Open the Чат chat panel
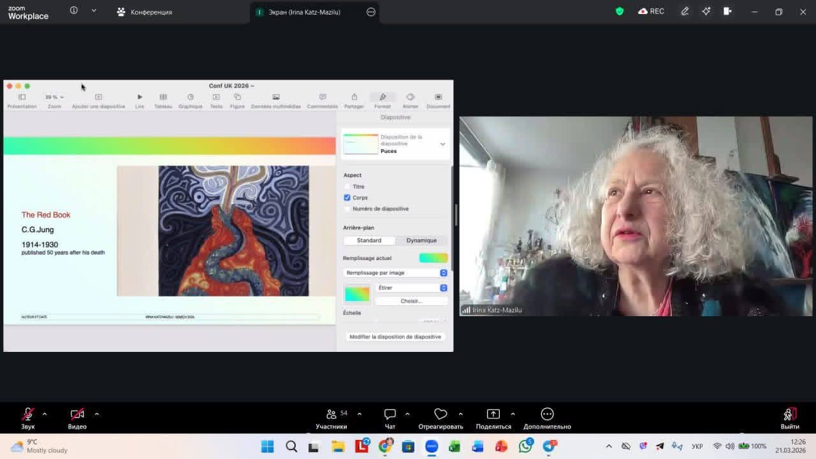This screenshot has width=816, height=459. [390, 419]
